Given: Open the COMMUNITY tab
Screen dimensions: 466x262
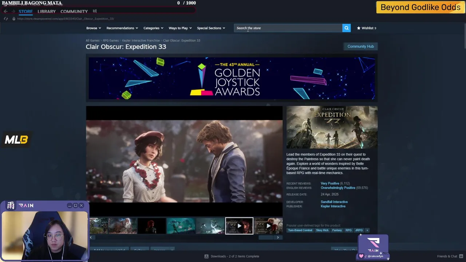Looking at the screenshot, I should [74, 11].
